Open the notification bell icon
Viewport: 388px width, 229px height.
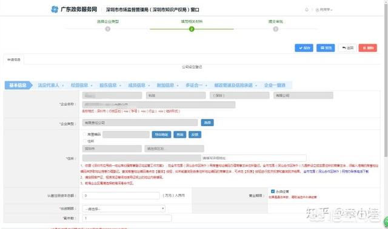pyautogui.click(x=307, y=10)
